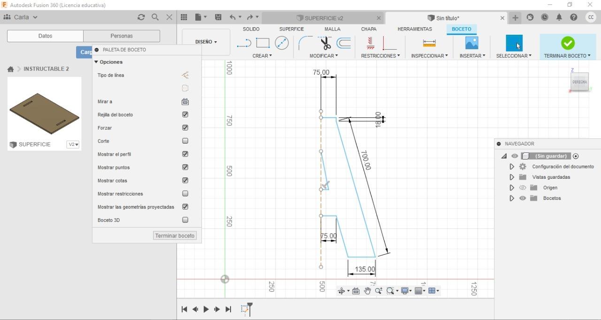Image resolution: width=601 pixels, height=320 pixels.
Task: Toggle the Forzar checkbox
Action: (185, 128)
